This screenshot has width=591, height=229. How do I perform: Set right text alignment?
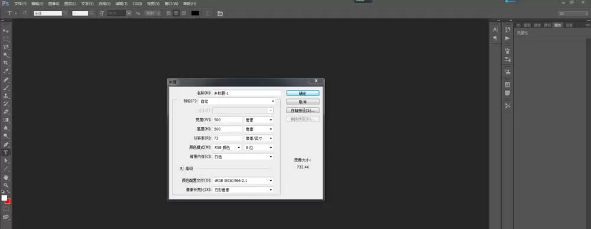click(184, 13)
